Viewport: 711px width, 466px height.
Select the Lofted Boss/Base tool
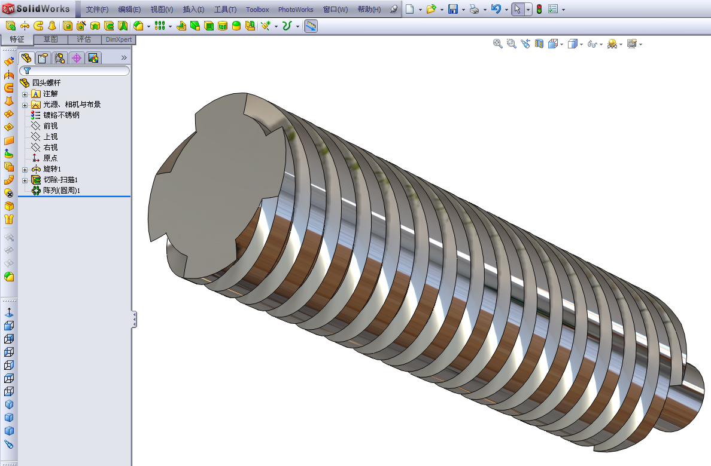[52, 26]
